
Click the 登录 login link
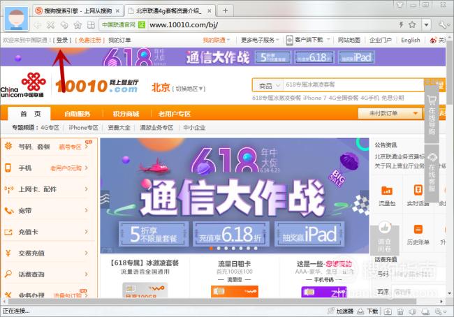[62, 40]
